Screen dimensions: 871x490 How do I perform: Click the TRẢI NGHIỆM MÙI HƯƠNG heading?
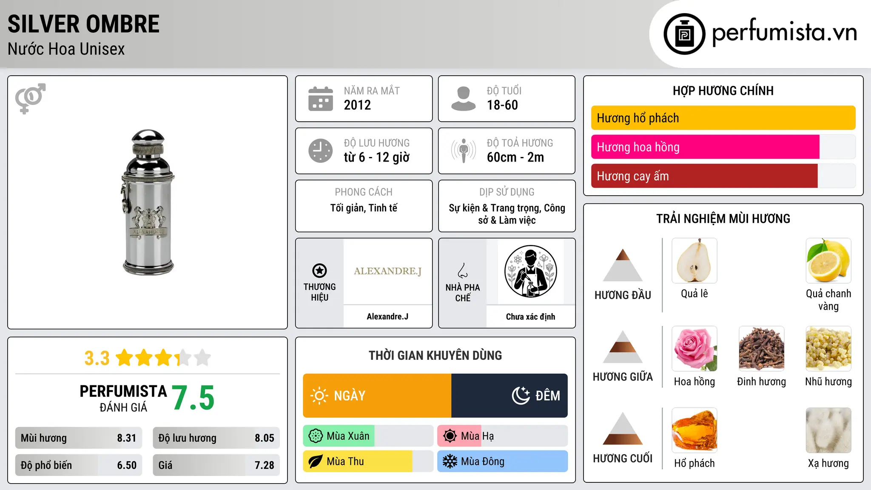(723, 219)
